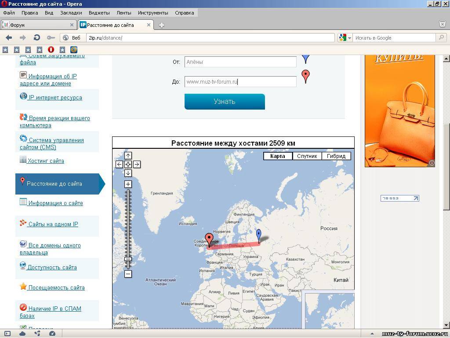Close the Расстояние до сайта tab
Image resolution: width=450 pixels, height=338 pixels.
click(149, 25)
